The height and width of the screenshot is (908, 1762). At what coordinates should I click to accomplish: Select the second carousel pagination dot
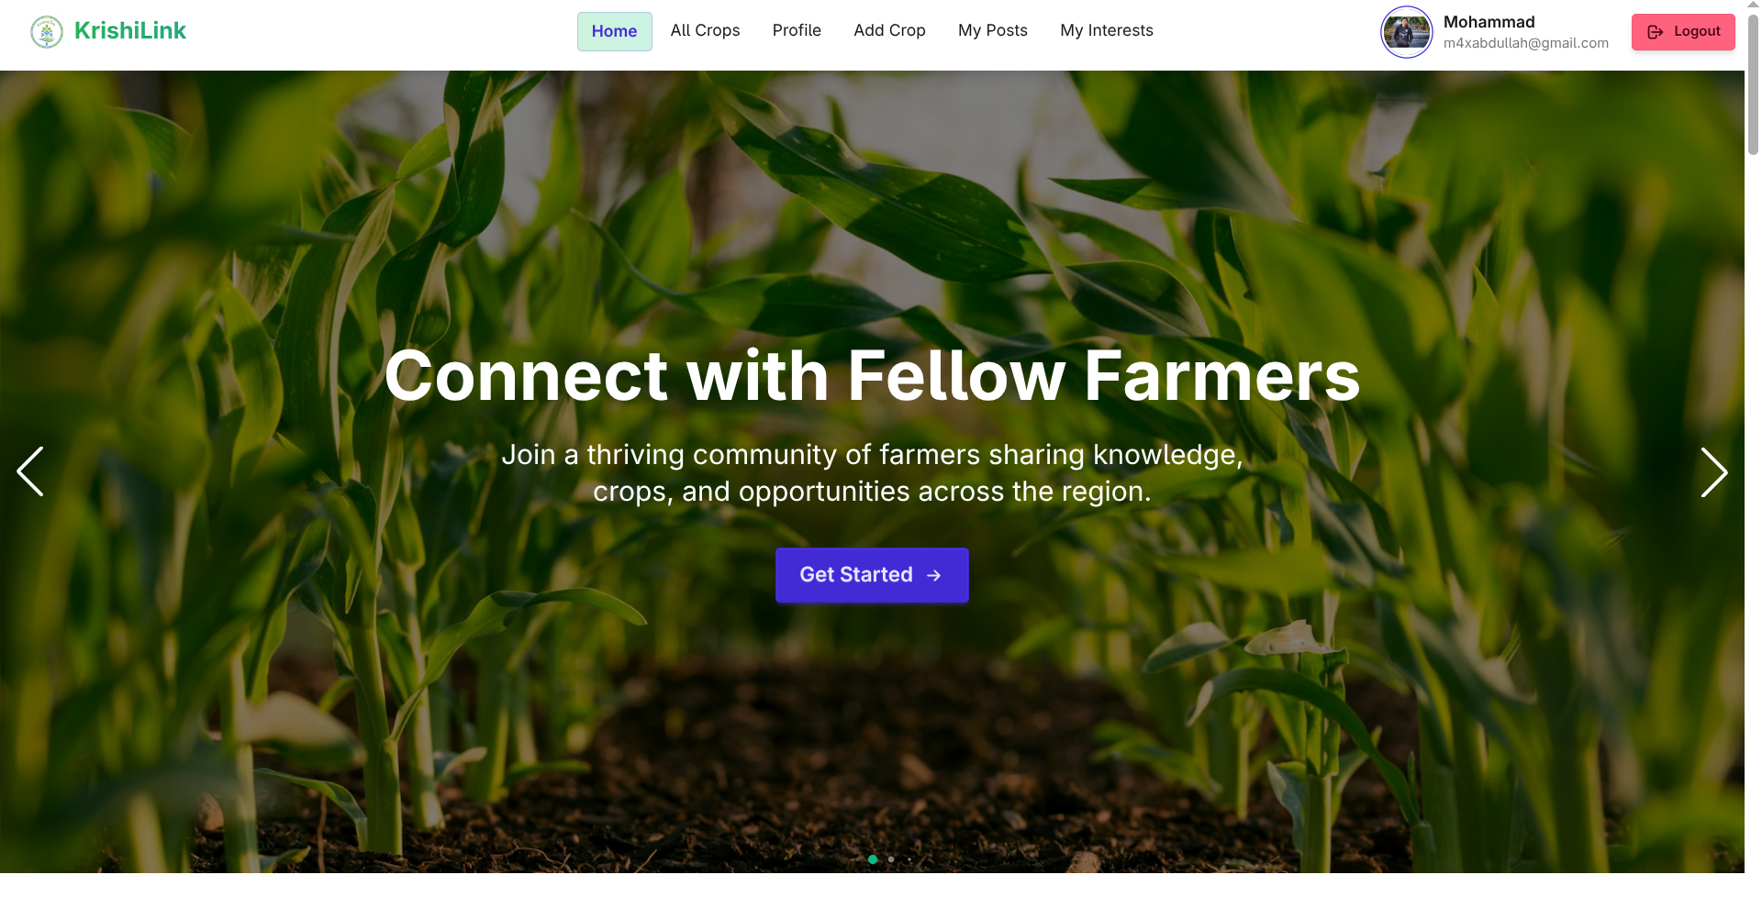click(891, 859)
